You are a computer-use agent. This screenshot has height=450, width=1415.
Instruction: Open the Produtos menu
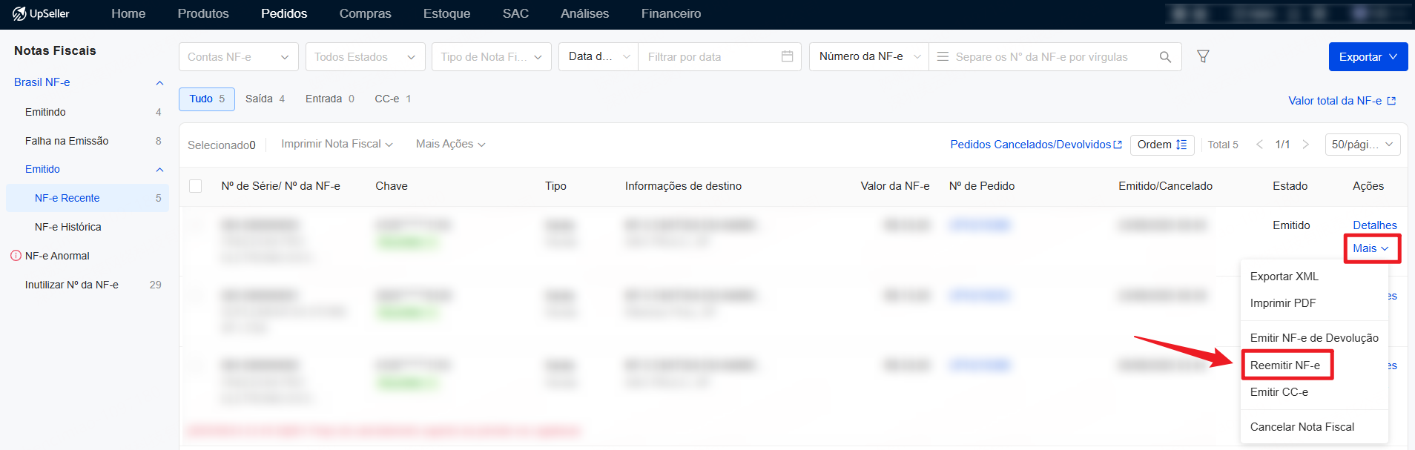coord(203,13)
